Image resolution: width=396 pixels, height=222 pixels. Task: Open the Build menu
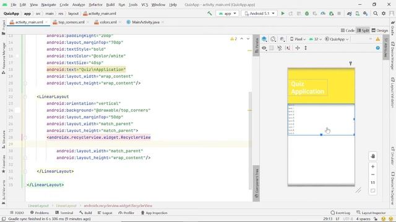click(110, 4)
